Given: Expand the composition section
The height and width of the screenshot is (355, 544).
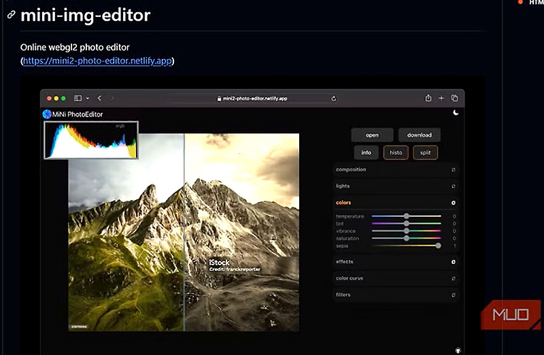Looking at the screenshot, I should click(x=396, y=169).
